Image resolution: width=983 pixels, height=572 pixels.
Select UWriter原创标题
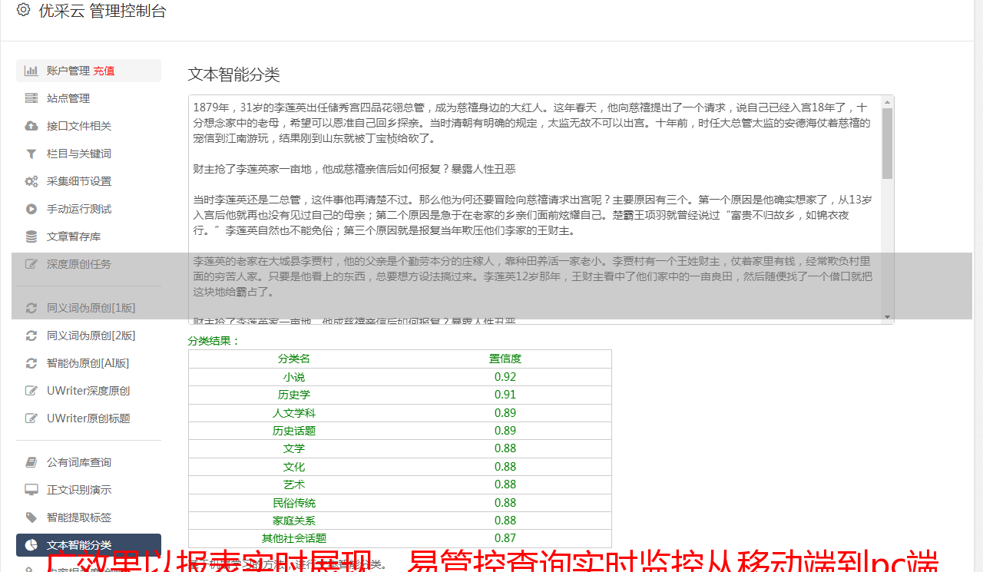[x=88, y=418]
